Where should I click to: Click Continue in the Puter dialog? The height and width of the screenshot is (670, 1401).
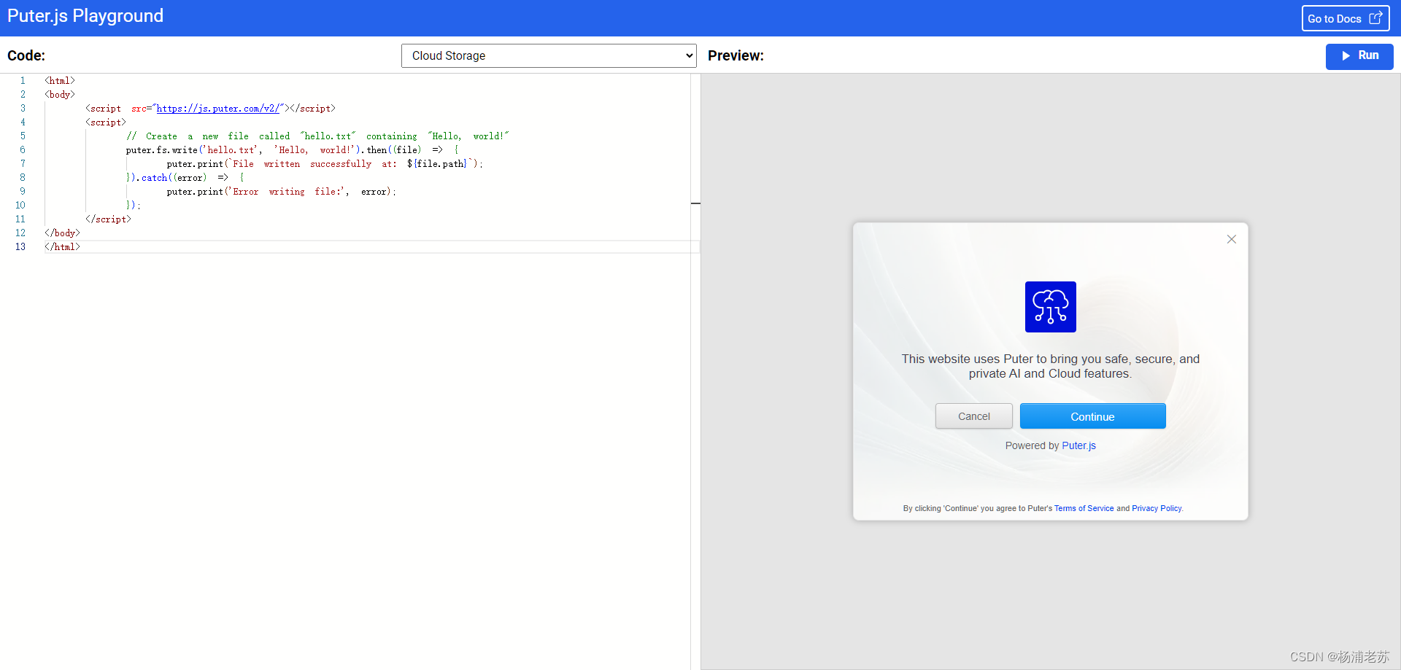coord(1092,416)
